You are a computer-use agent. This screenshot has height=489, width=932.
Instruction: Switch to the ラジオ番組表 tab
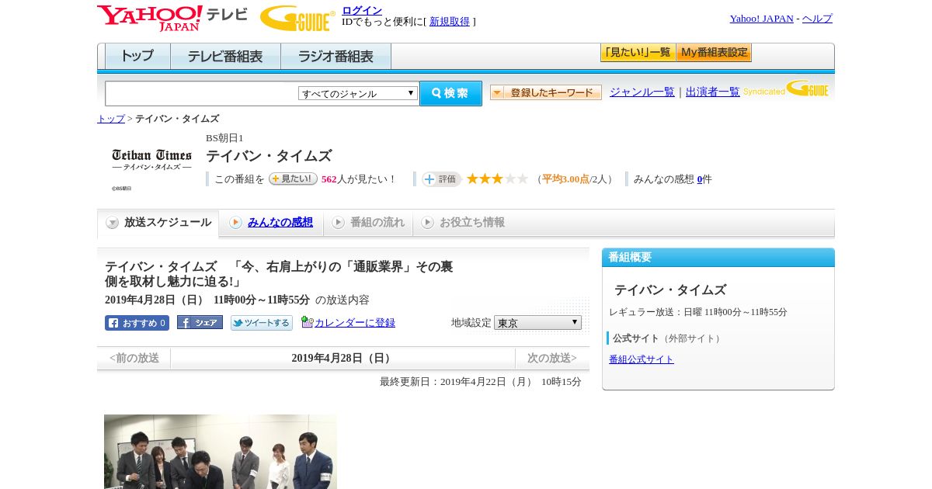(336, 57)
